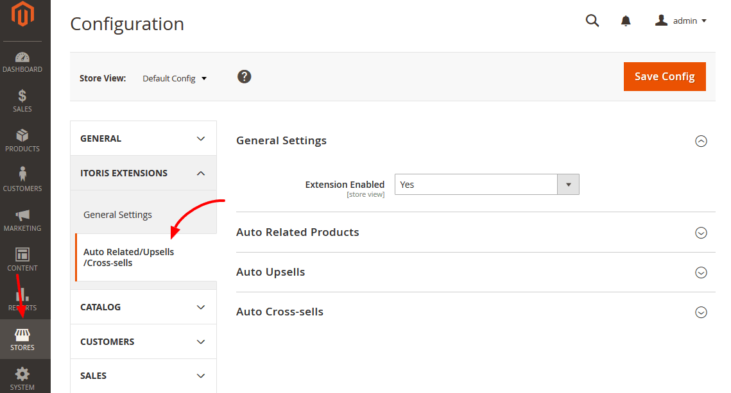Select the ITORIS EXTENSIONS menu section
This screenshot has height=393, width=731.
[142, 172]
